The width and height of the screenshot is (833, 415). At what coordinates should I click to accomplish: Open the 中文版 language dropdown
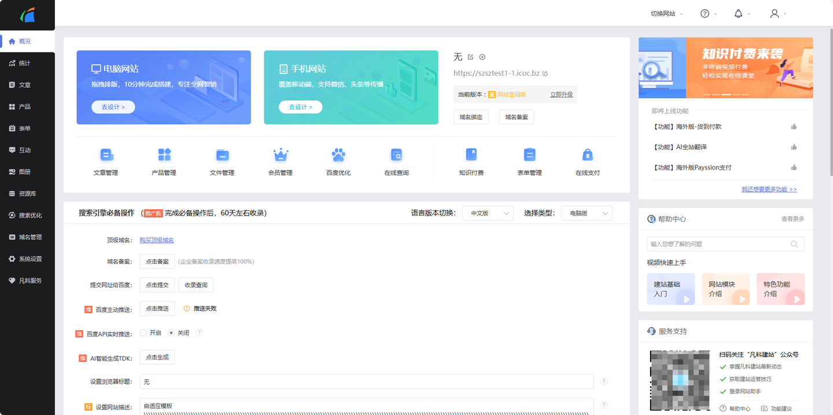click(488, 213)
